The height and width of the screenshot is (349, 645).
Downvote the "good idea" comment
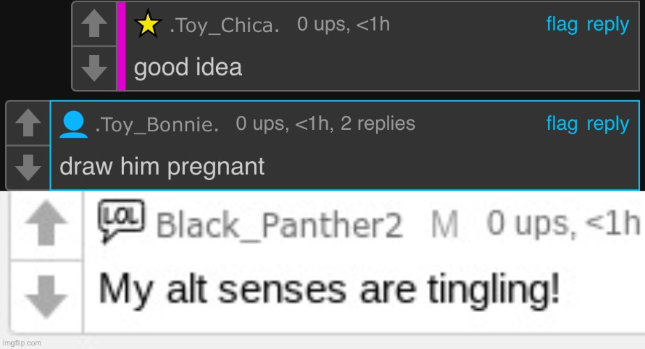(94, 68)
